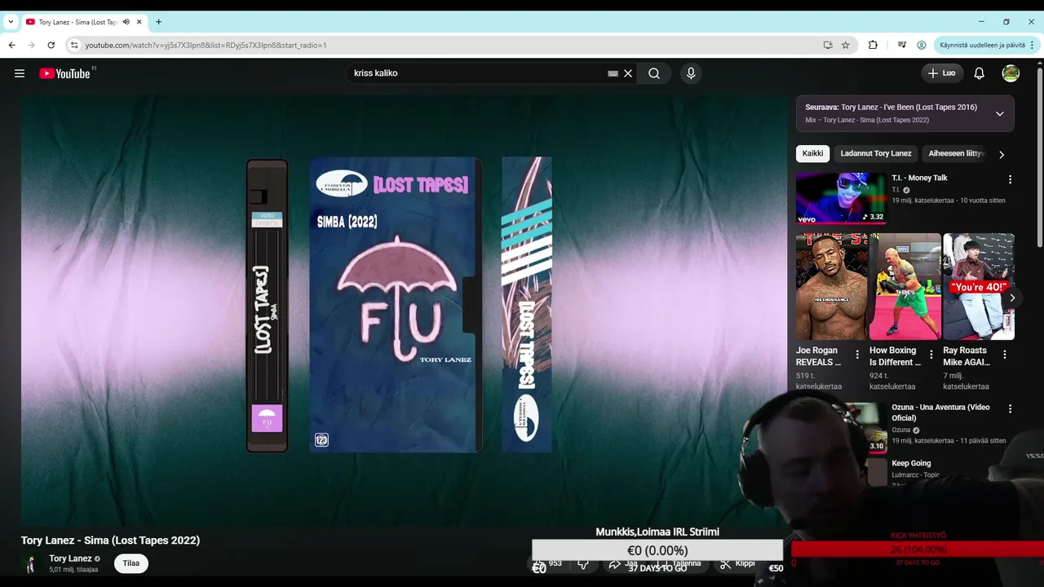Click the Tory Lanez channel name
Screen dimensions: 1044x587
point(70,558)
